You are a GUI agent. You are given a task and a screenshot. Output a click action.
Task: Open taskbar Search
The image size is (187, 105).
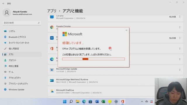[x=71, y=101]
